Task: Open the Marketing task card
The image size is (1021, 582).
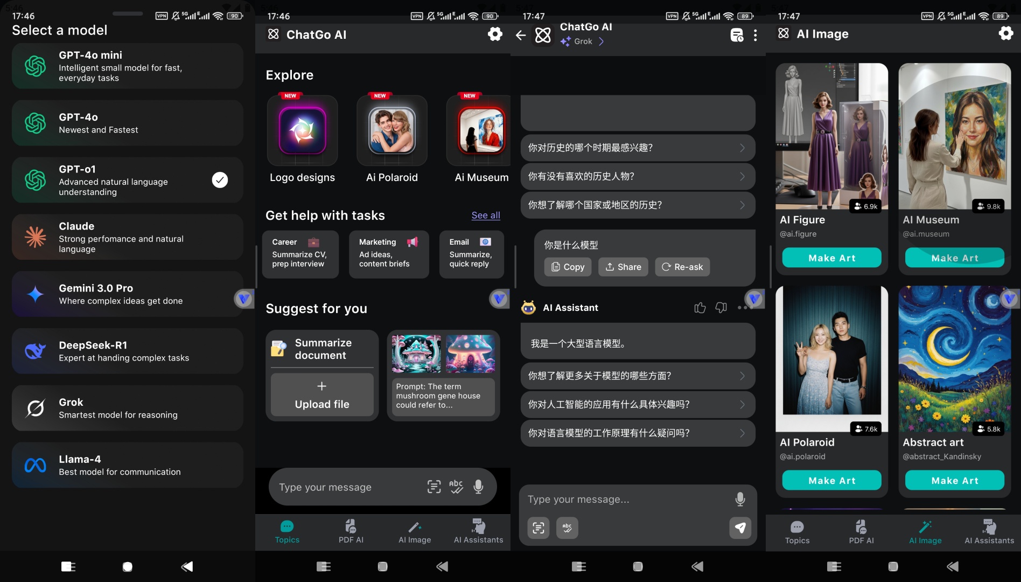Action: click(x=389, y=254)
